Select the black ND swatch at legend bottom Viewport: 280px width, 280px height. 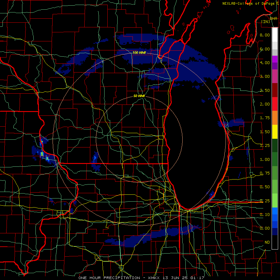tap(275, 242)
